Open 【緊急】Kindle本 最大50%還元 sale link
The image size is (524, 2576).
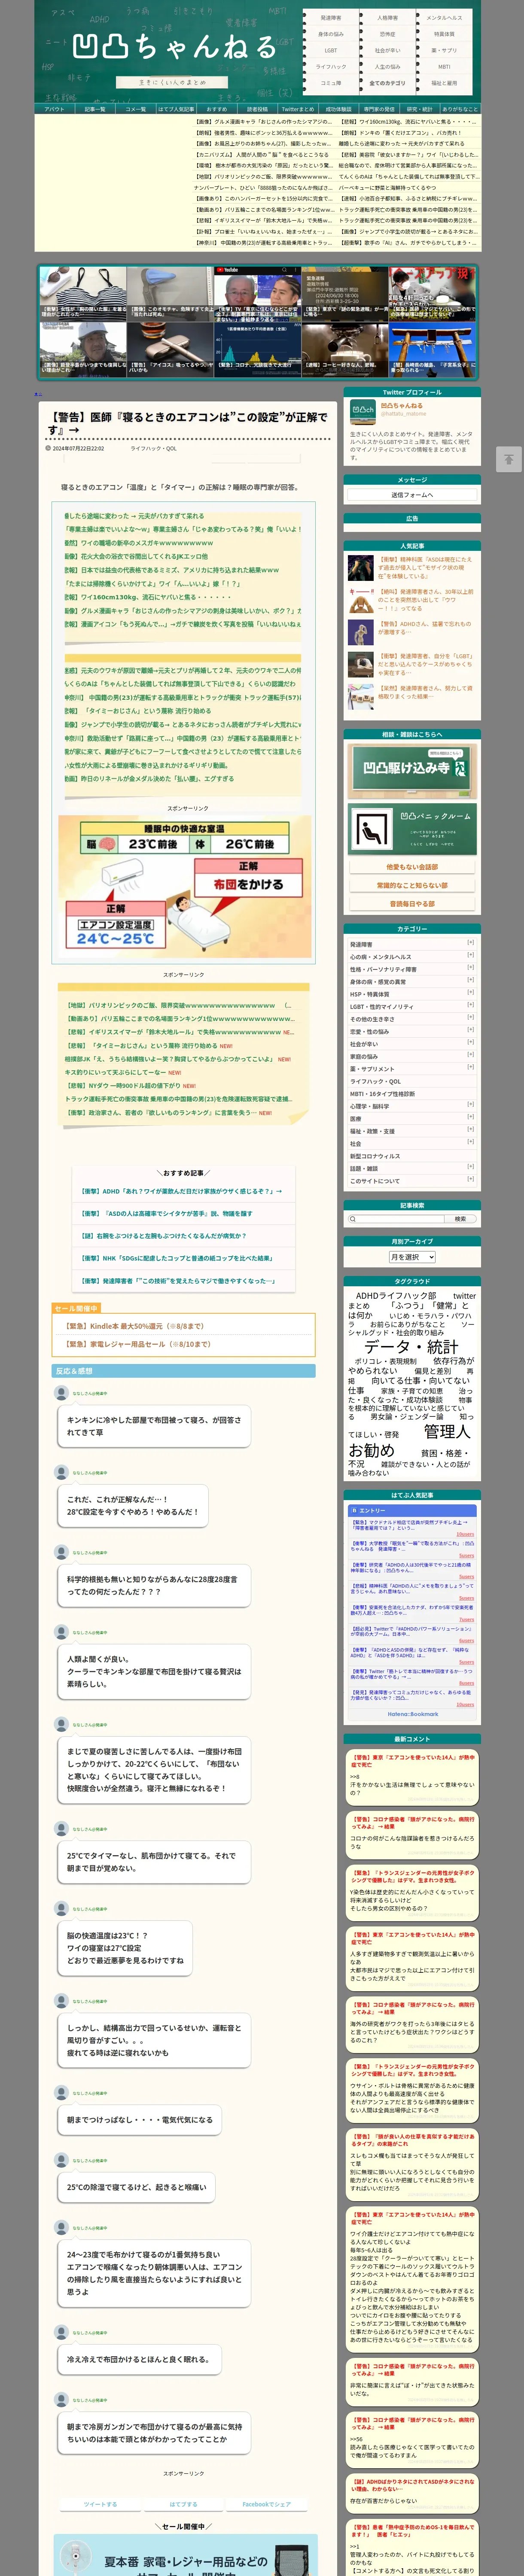pos(134,1326)
